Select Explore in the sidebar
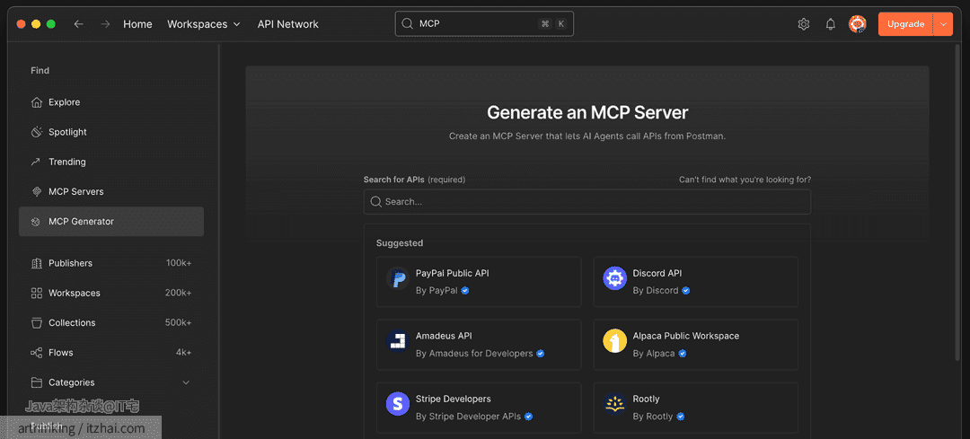The height and width of the screenshot is (439, 970). (x=111, y=102)
